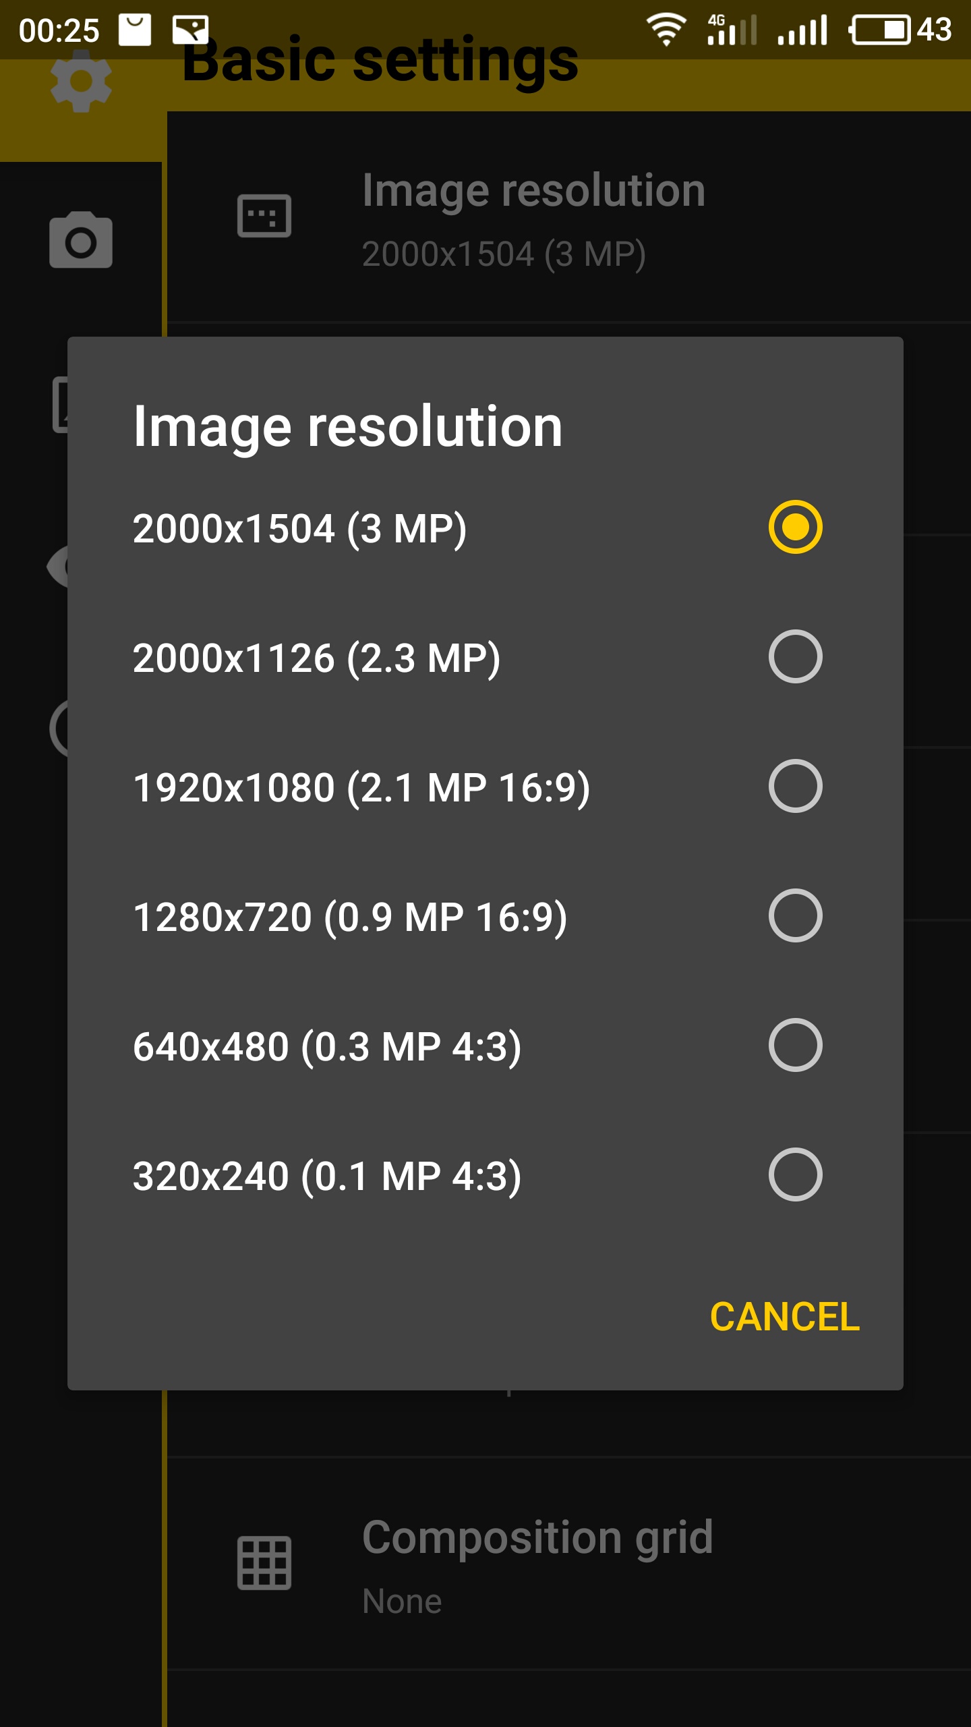Tap the Wi-Fi status icon
971x1727 pixels.
click(x=666, y=30)
